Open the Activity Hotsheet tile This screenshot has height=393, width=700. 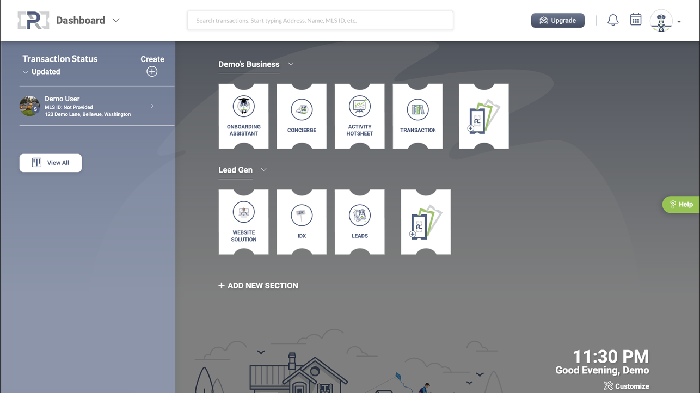tap(360, 116)
